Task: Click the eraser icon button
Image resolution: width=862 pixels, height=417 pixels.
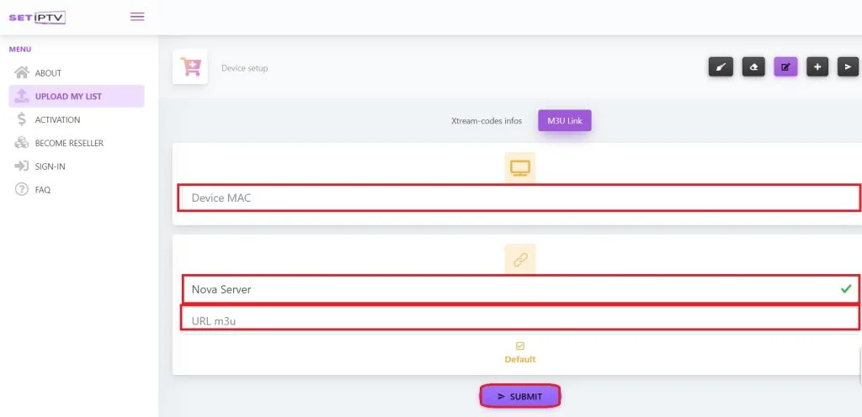Action: [753, 67]
